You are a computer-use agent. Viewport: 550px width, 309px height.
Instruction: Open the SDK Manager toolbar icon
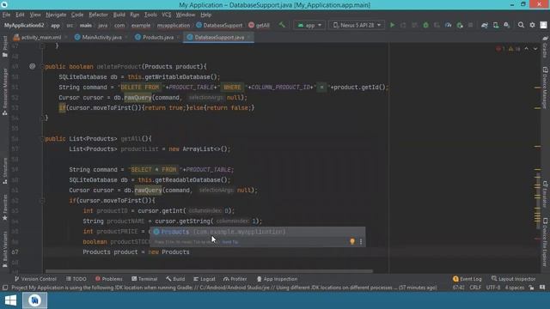tap(507, 25)
